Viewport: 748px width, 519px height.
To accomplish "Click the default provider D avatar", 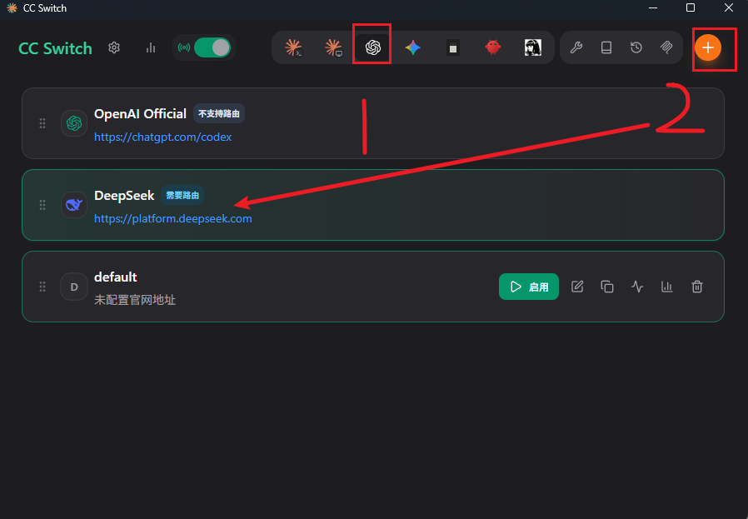I will [74, 287].
